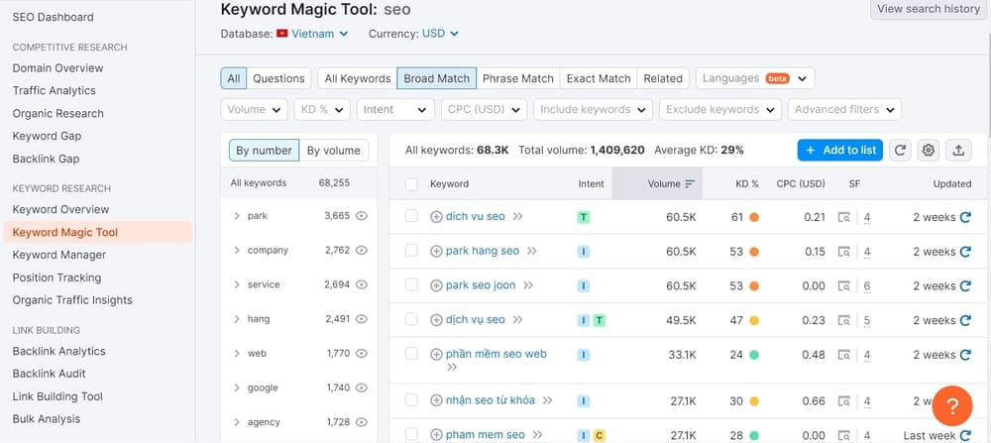Open the Advanced filters dropdown
This screenshot has height=443, width=991.
844,109
